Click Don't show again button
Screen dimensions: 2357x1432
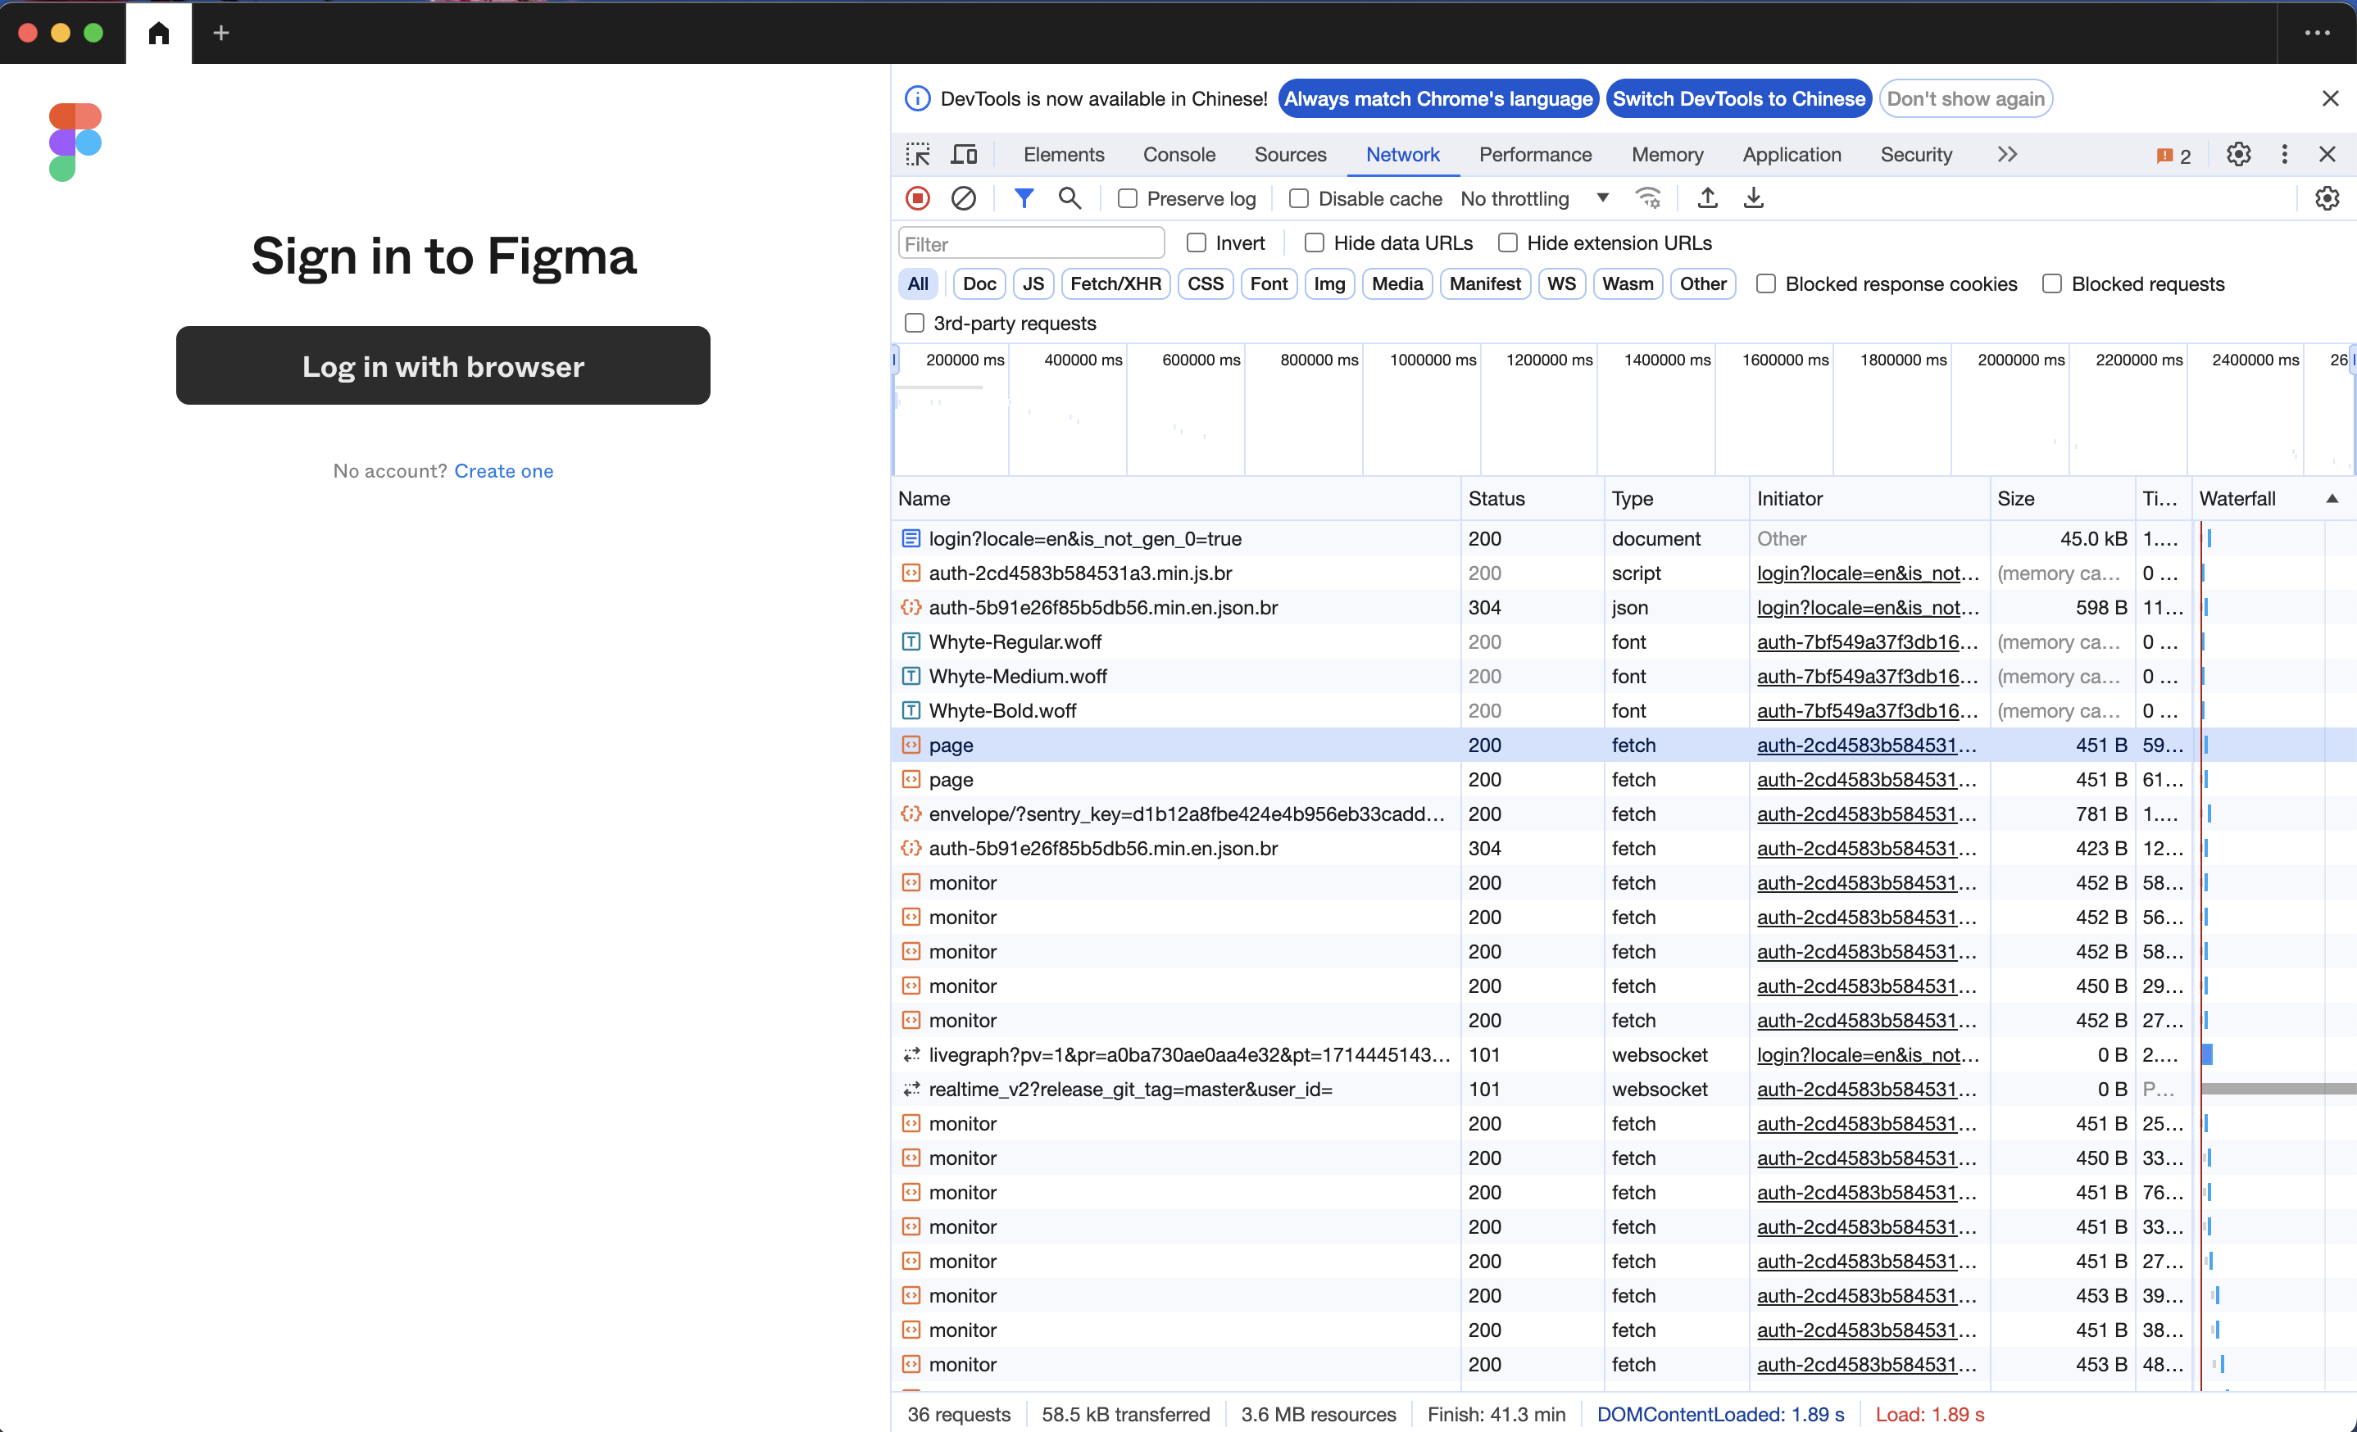(x=1964, y=98)
